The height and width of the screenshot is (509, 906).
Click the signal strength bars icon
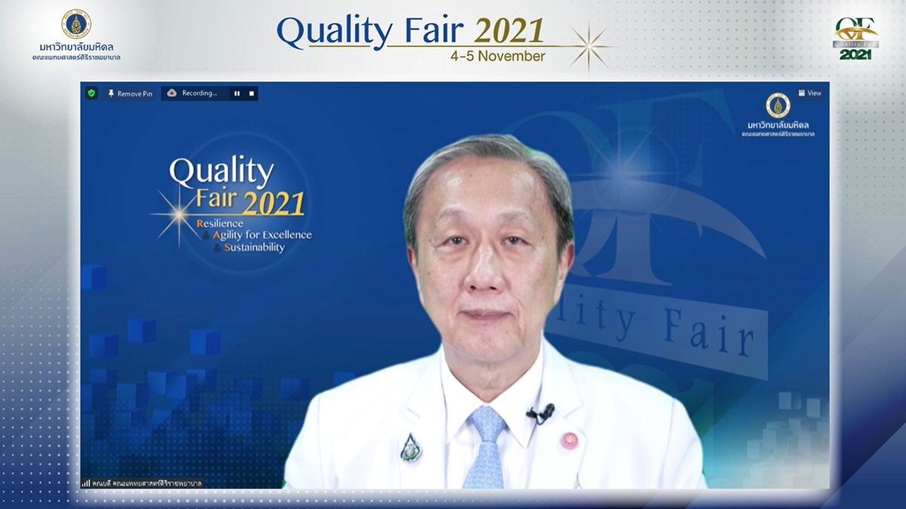86,483
